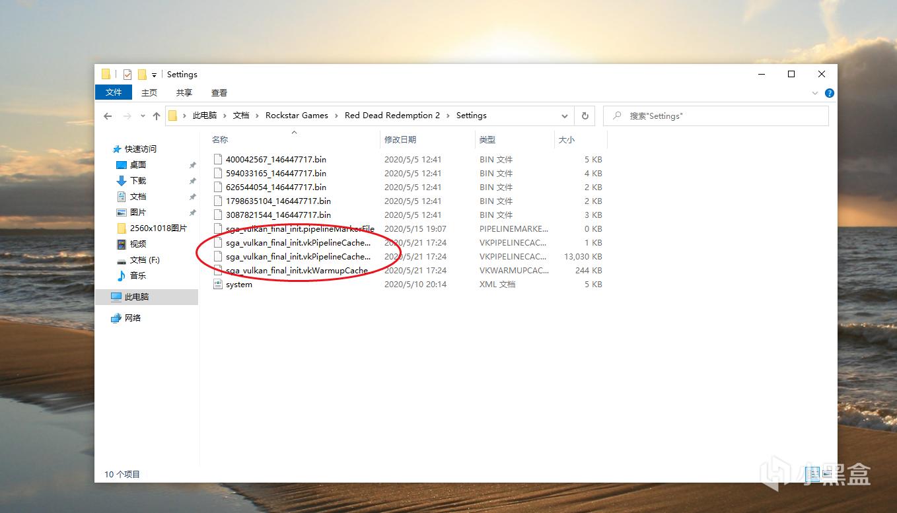Select file 594033165_146447717.bin

[276, 174]
